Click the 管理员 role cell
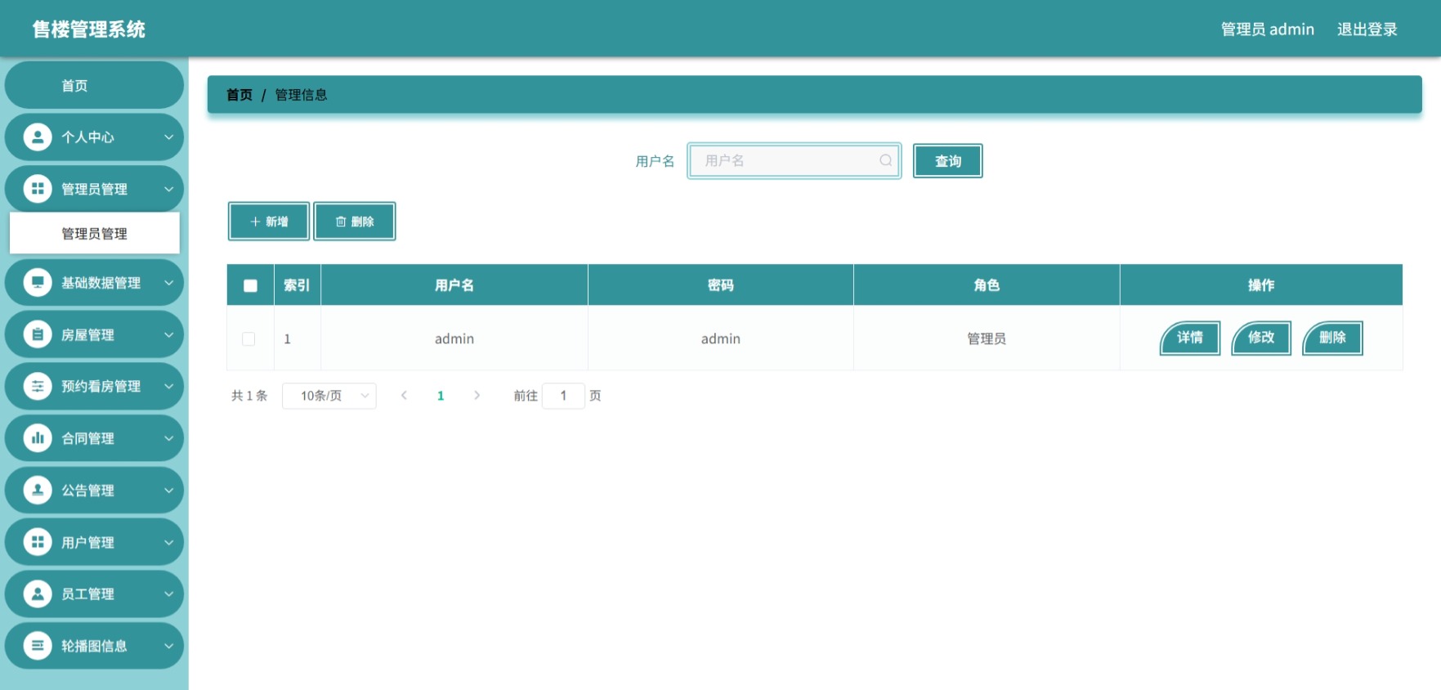The width and height of the screenshot is (1441, 690). pyautogui.click(x=987, y=338)
